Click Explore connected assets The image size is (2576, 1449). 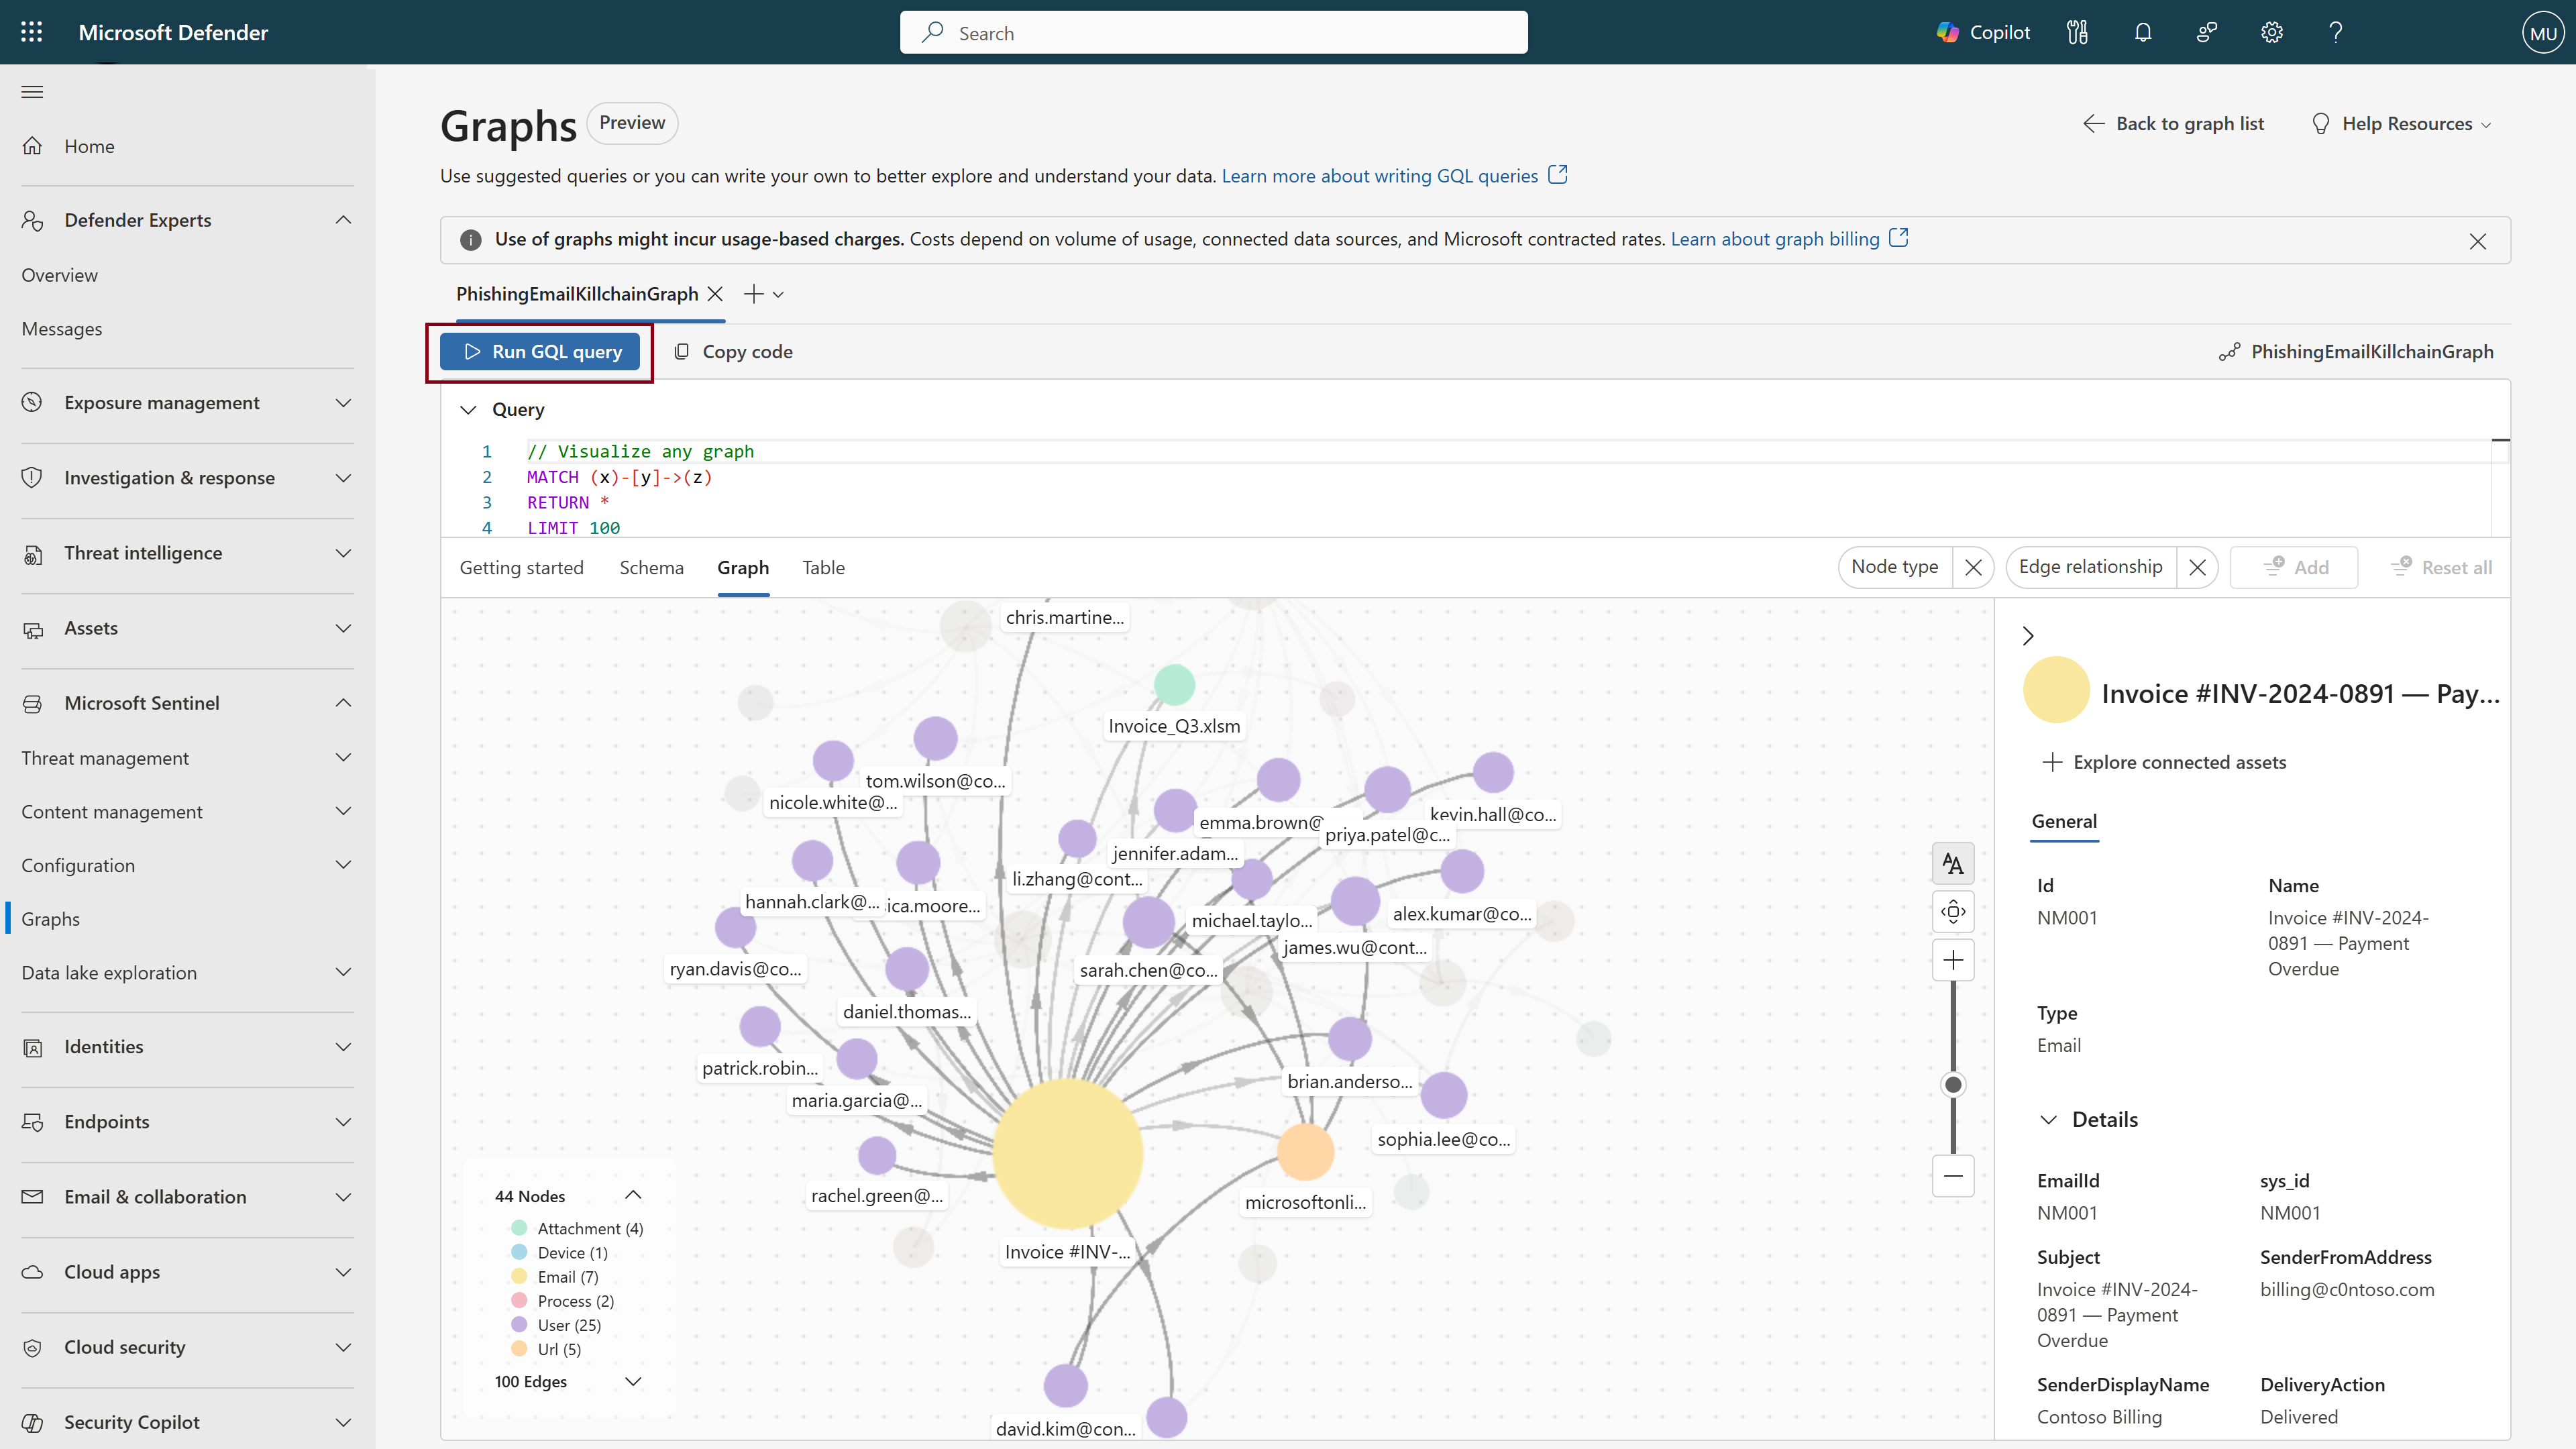(x=2164, y=762)
